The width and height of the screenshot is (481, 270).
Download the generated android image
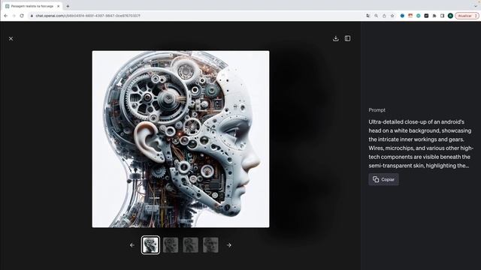tap(336, 38)
